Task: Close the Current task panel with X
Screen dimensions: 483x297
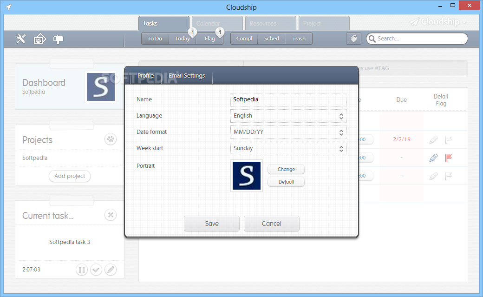Action: (x=111, y=215)
